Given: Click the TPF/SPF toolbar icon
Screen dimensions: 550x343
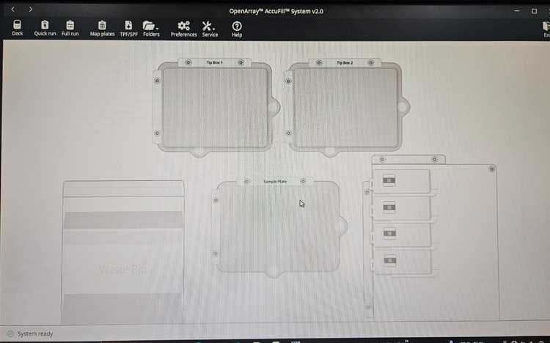Looking at the screenshot, I should click(x=128, y=28).
